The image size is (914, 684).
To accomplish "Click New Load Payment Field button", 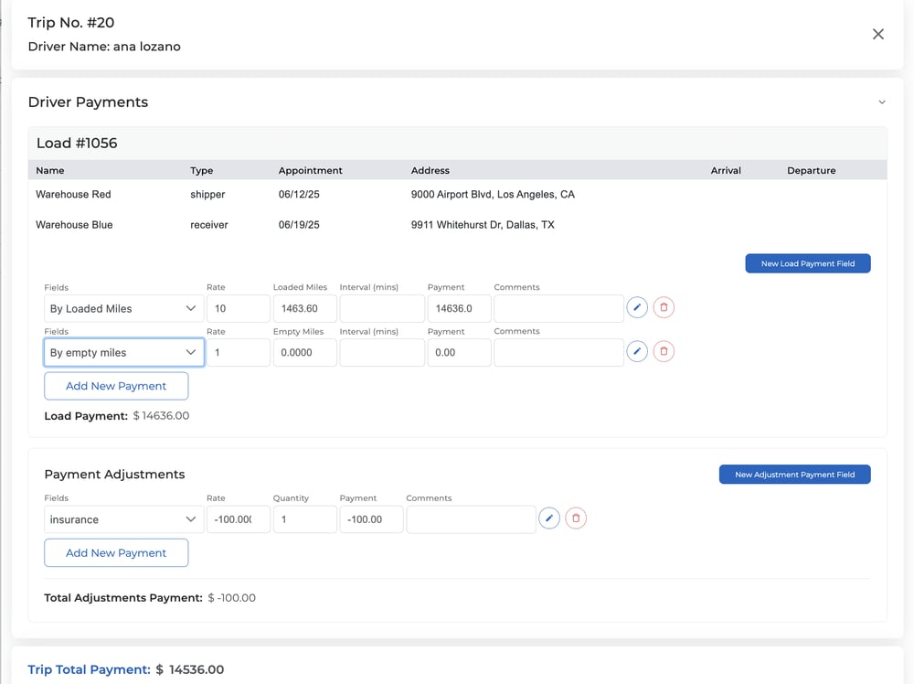I will 807,263.
